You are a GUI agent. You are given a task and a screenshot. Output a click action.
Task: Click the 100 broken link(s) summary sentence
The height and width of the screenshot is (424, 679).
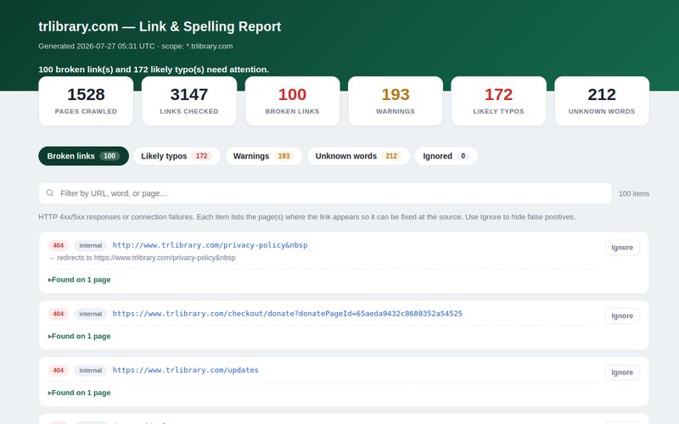154,70
